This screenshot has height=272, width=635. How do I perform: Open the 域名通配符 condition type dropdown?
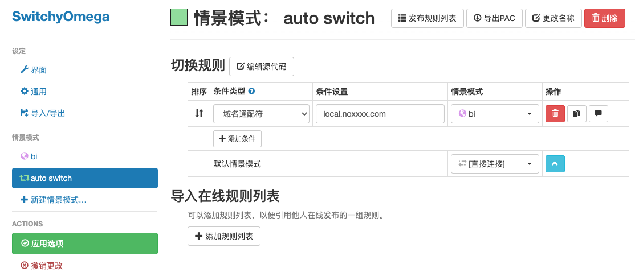[x=261, y=114]
